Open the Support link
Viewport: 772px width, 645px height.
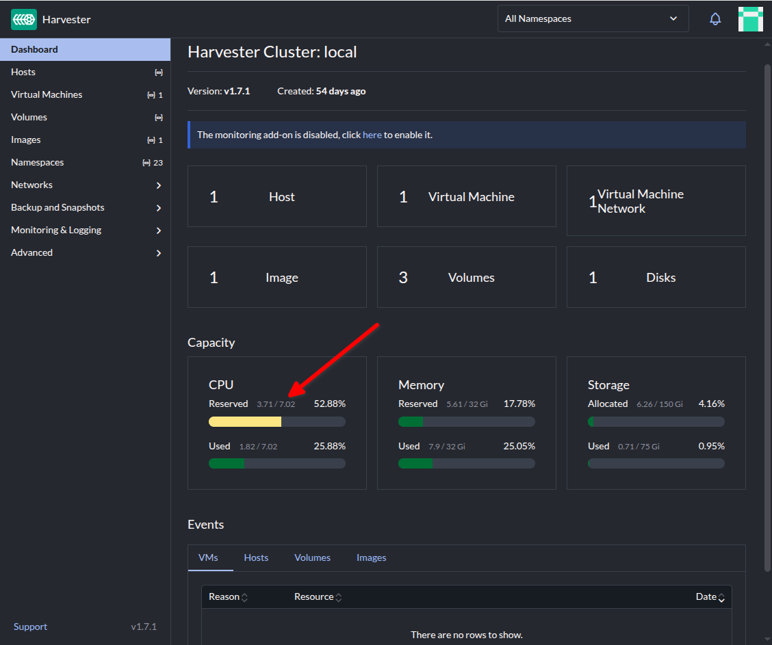31,627
